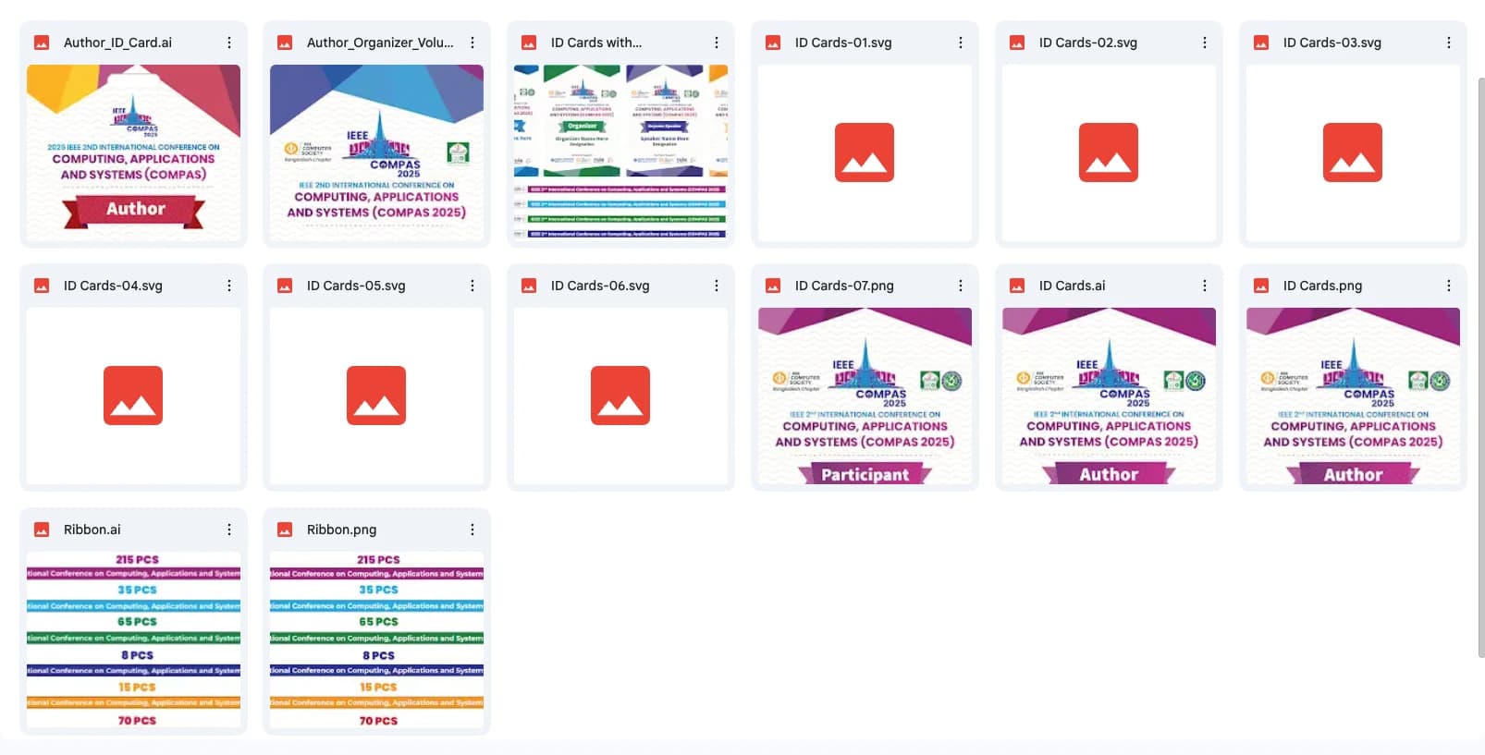Click the file type icon next to ID Cards-02.svg
This screenshot has width=1485, height=755.
coord(1017,43)
